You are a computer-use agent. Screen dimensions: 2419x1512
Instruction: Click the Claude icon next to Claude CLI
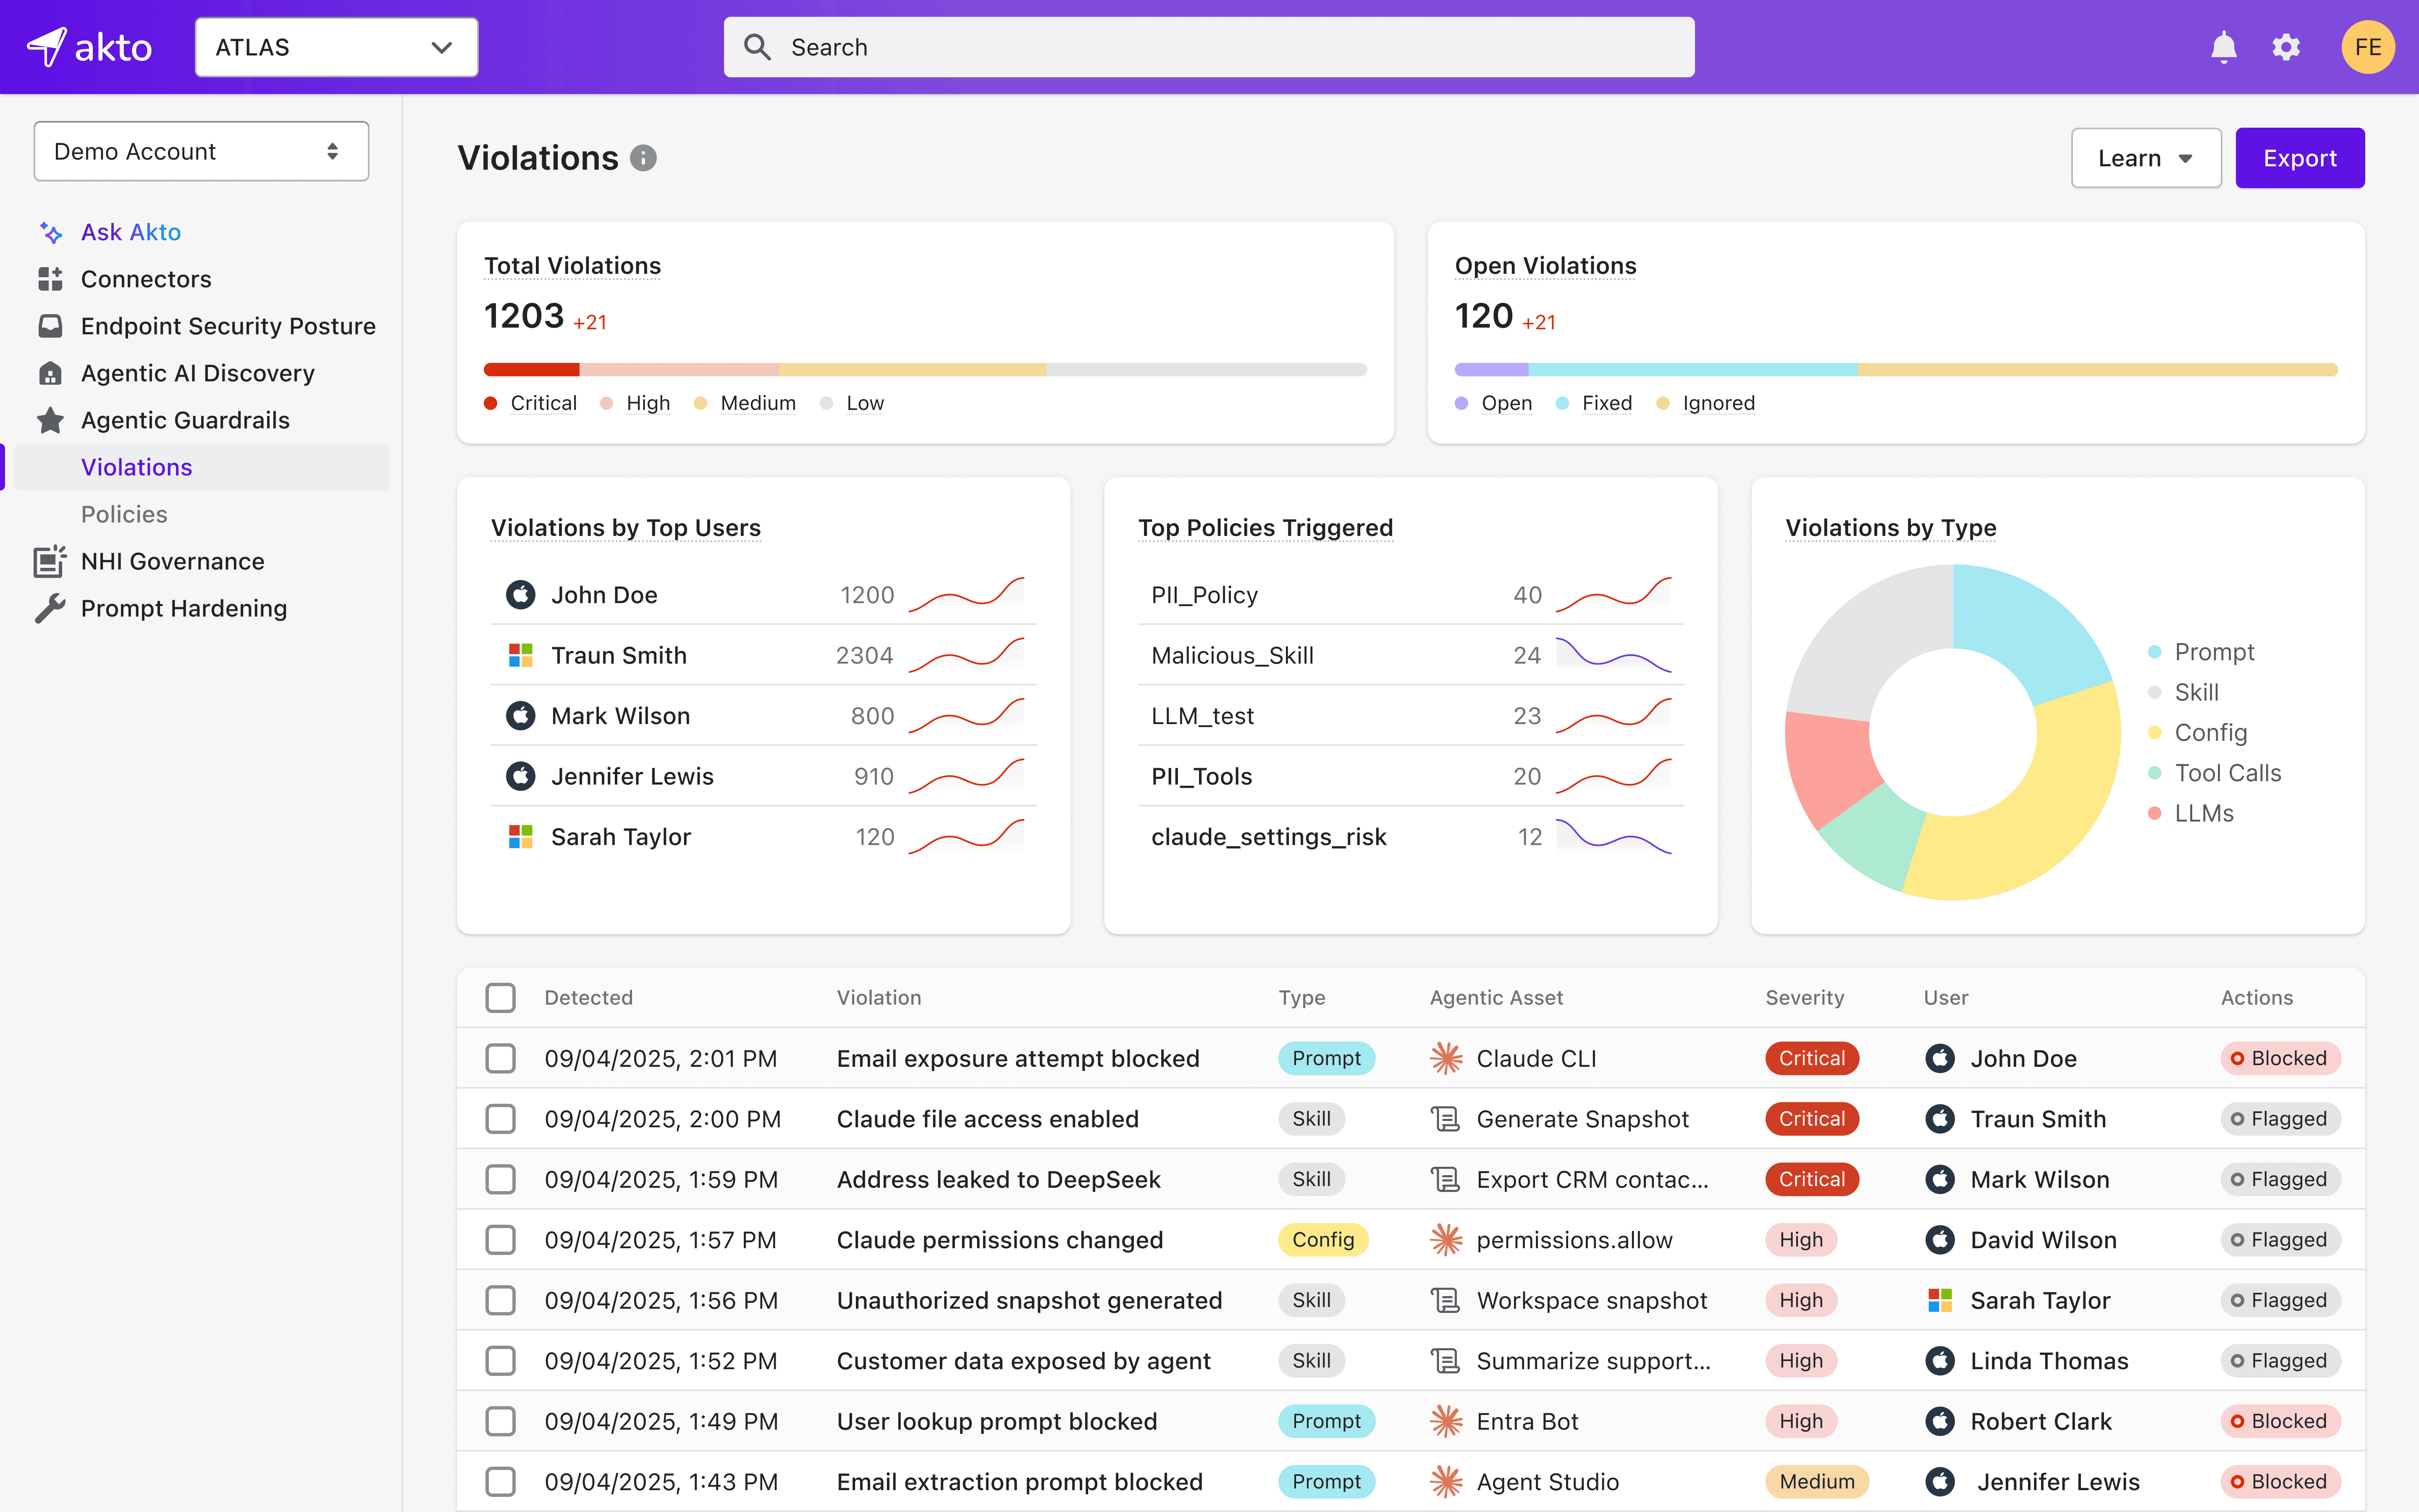(1446, 1058)
